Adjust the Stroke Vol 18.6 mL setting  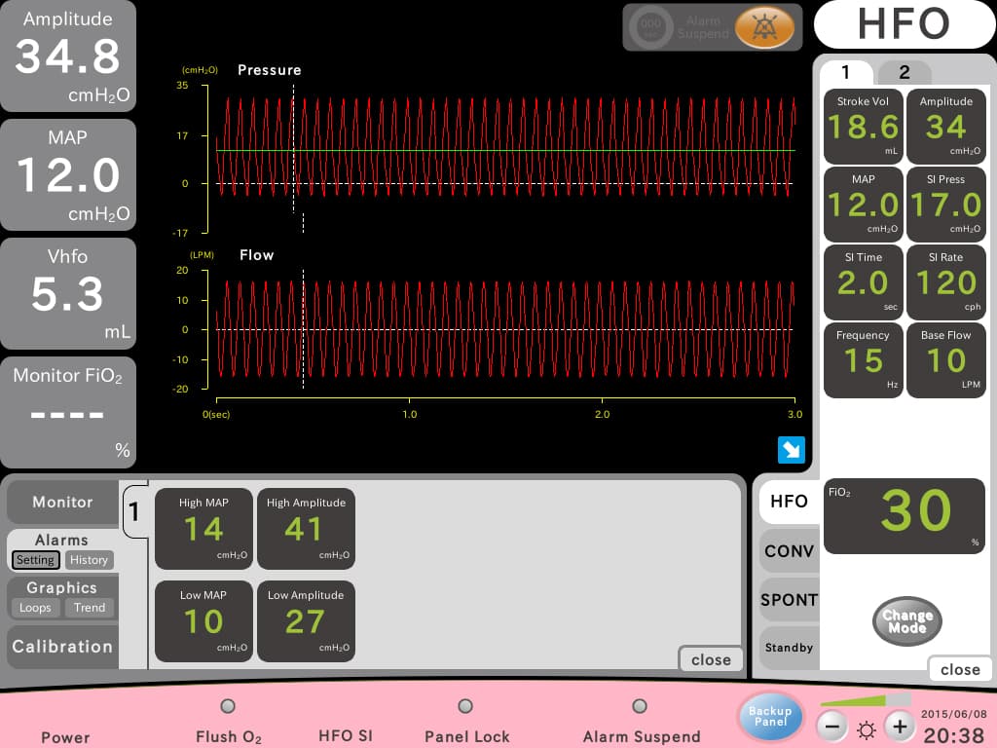click(x=863, y=127)
